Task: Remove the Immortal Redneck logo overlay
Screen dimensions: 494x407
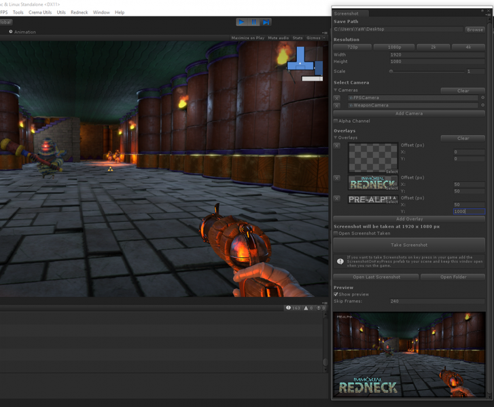Action: tap(337, 178)
